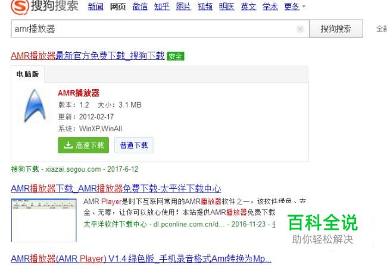Click the AMR Player screenshot thumbnail
This screenshot has width=387, height=265.
44,220
